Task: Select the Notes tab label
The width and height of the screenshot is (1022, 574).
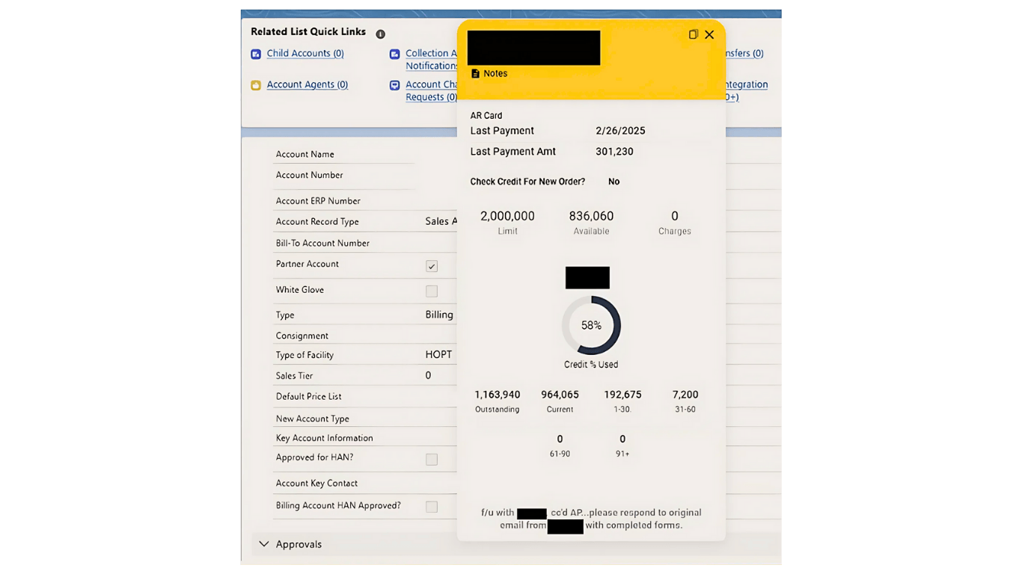Action: [x=495, y=73]
